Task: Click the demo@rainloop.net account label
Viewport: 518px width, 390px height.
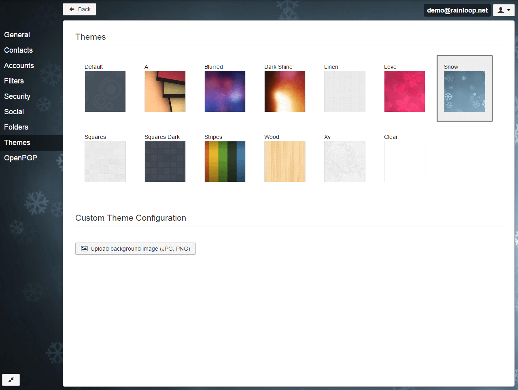Action: 457,10
